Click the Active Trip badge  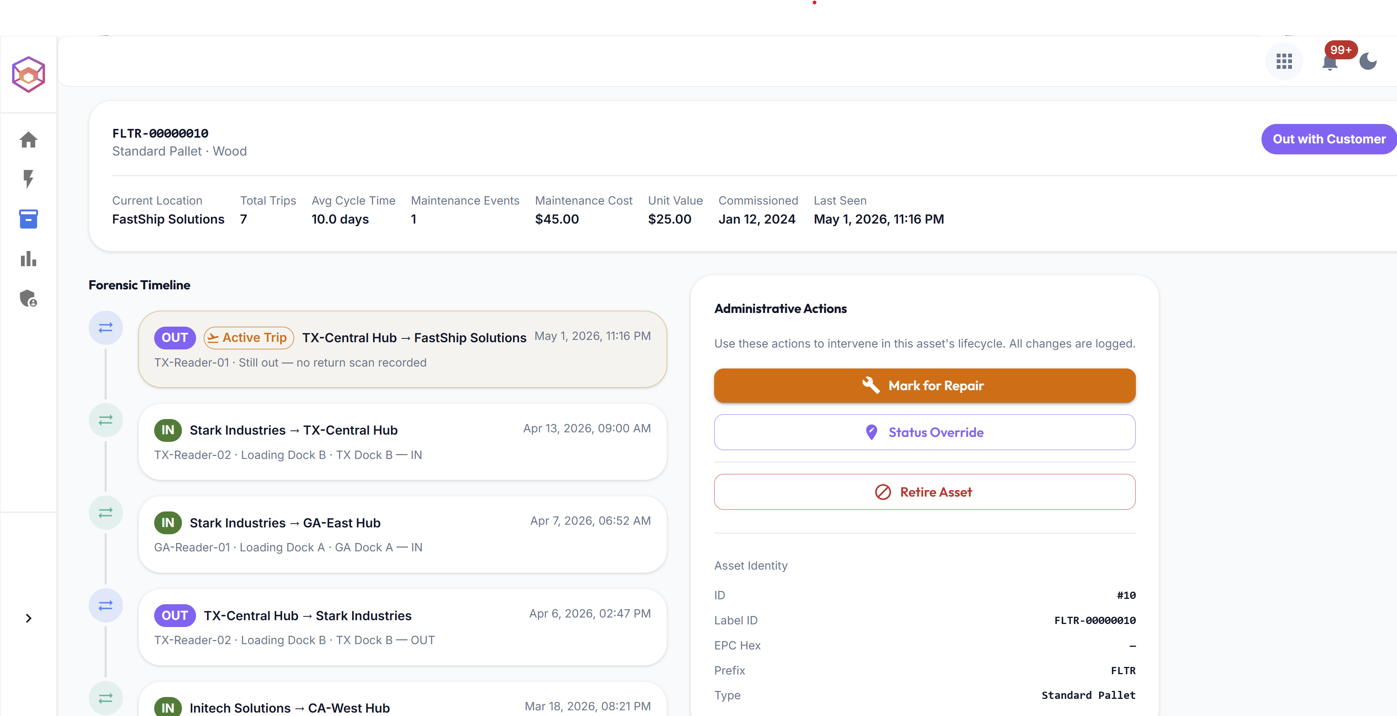pos(249,337)
